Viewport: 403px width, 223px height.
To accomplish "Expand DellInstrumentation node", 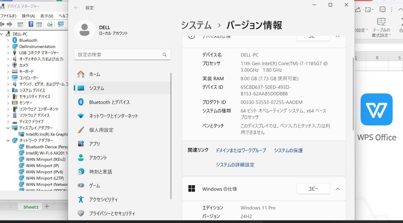I will [8, 46].
